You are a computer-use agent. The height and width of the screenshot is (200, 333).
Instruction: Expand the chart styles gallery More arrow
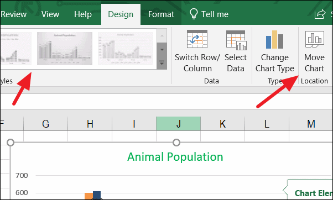click(162, 63)
